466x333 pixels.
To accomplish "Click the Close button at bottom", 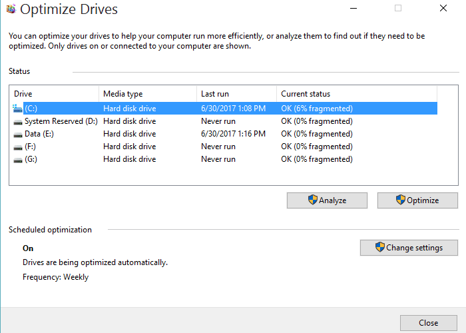I will click(x=429, y=323).
